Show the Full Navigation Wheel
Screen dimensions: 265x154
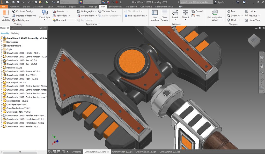[x=215, y=16]
